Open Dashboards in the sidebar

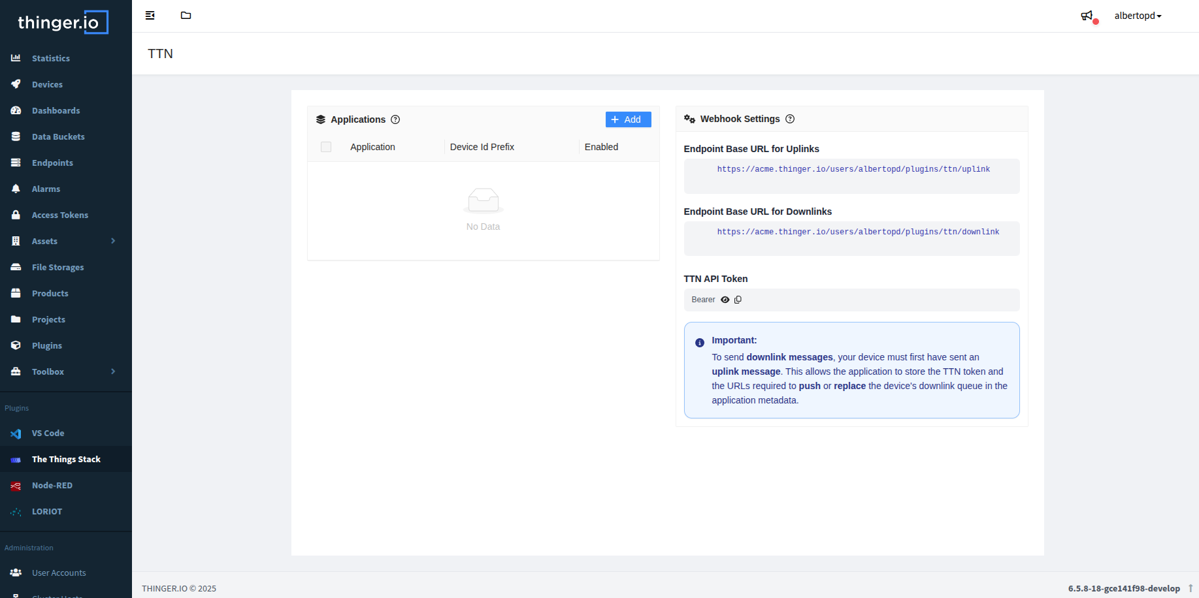click(x=66, y=110)
